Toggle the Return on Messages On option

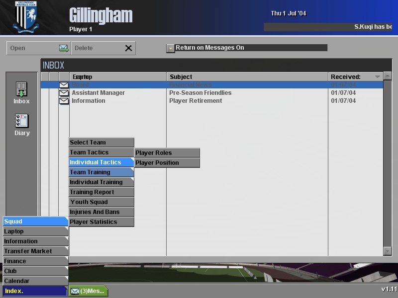[x=171, y=48]
